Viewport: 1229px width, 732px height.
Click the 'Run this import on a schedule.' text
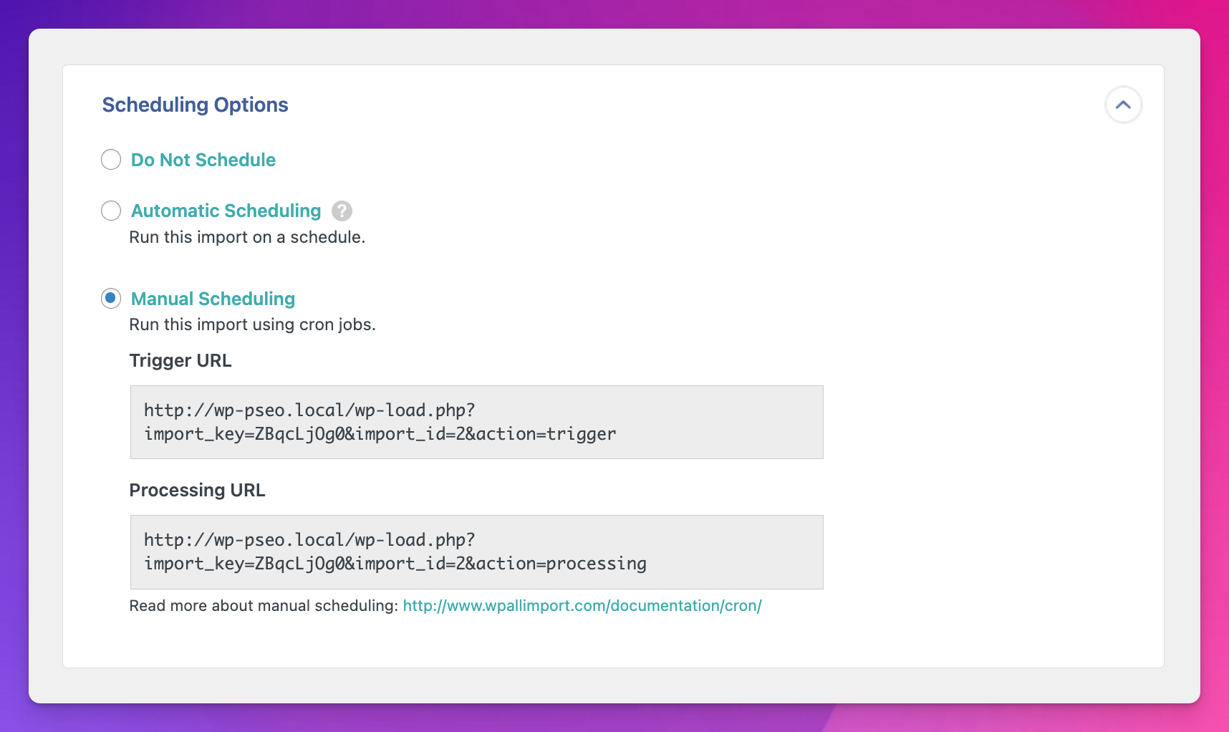tap(247, 237)
